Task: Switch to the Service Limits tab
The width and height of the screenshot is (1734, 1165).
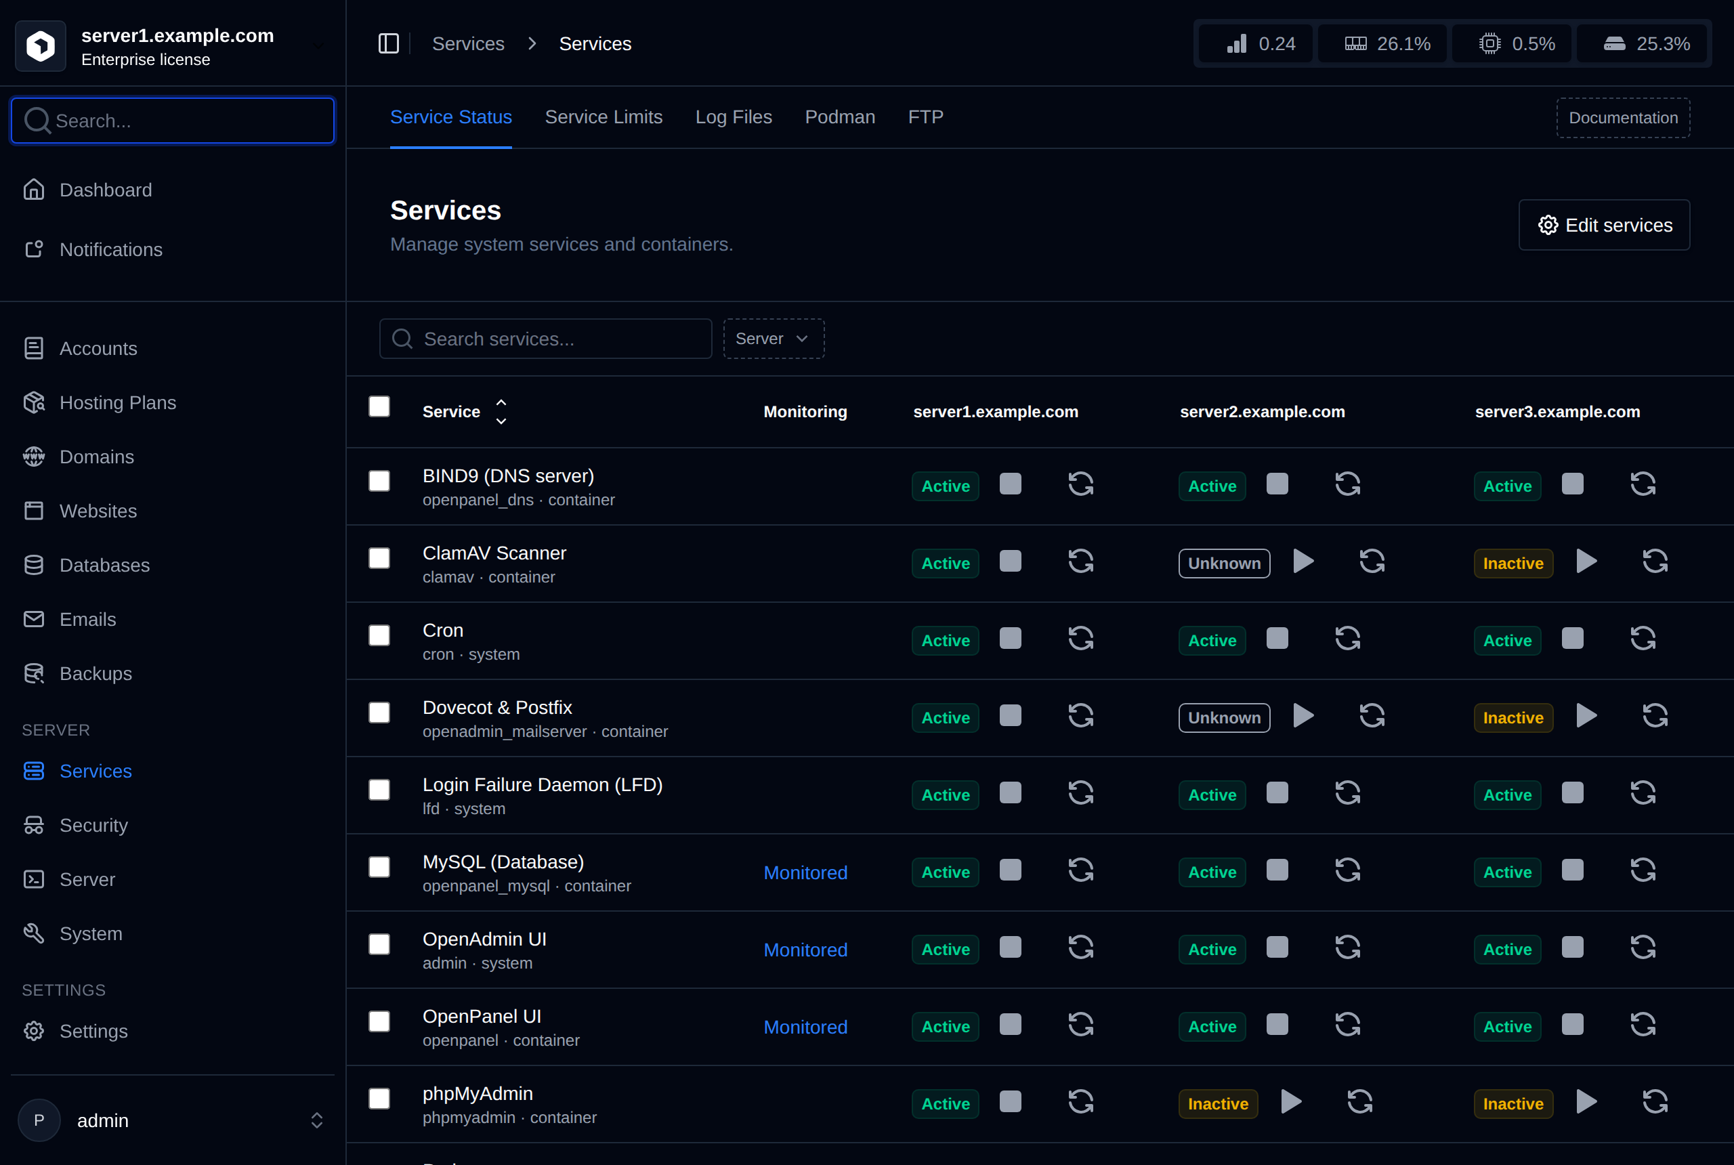Action: (604, 117)
